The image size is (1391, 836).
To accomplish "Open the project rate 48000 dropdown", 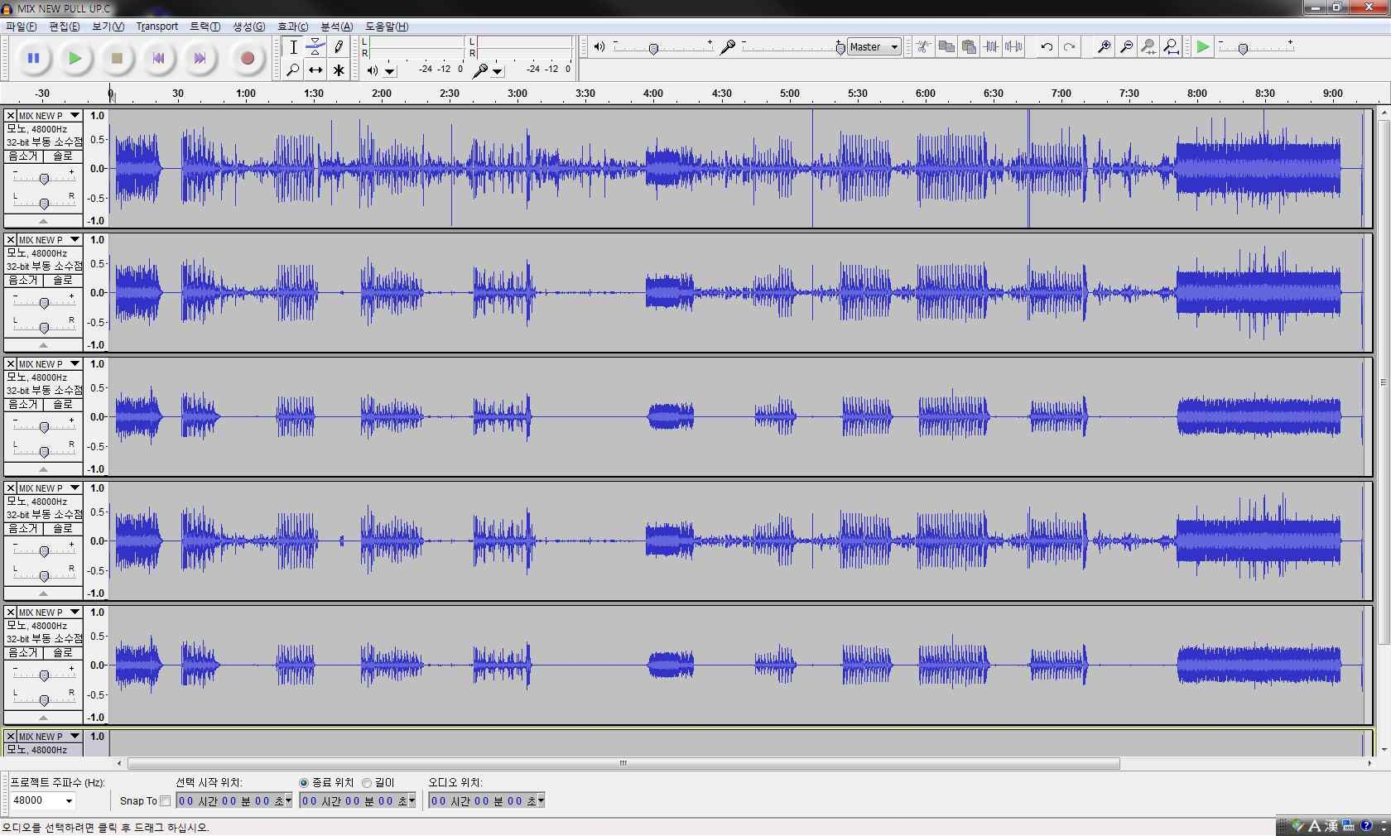I will [x=69, y=800].
